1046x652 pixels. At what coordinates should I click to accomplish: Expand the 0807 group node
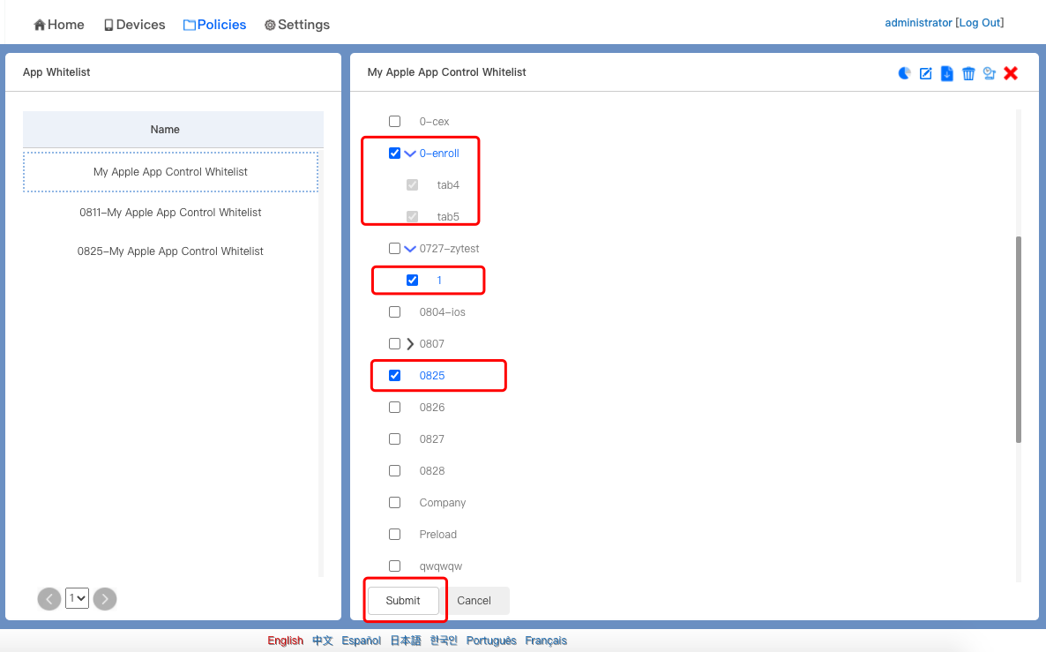[x=409, y=344]
